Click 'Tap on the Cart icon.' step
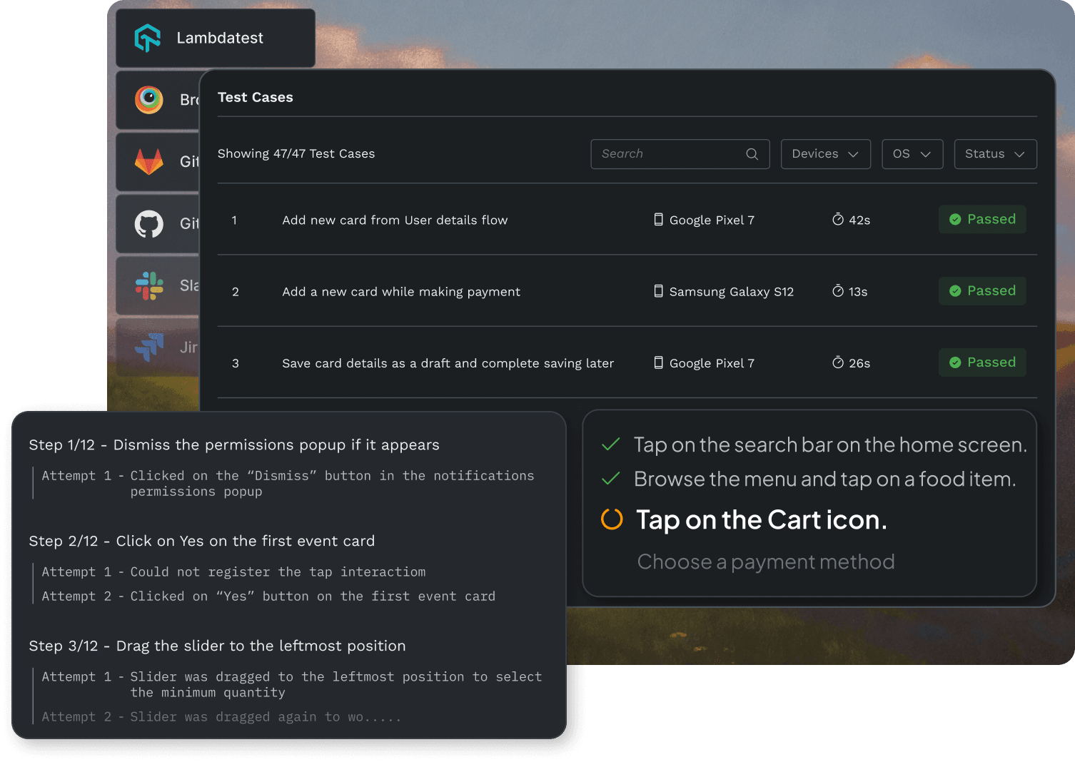Screen dimensions: 1075x762 pyautogui.click(x=762, y=520)
